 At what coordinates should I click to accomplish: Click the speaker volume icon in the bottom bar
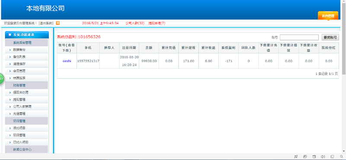323,157
